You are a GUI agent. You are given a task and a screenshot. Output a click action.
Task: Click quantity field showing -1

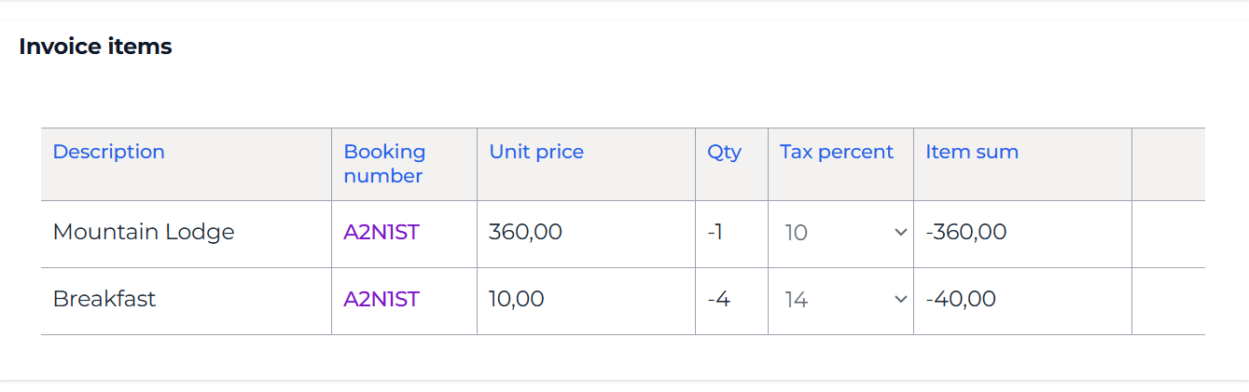coord(715,233)
